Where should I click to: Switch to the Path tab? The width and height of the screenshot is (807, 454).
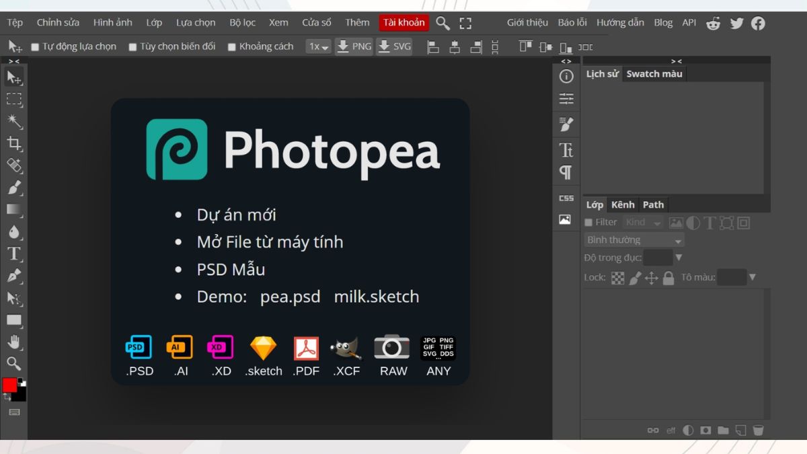click(x=653, y=205)
